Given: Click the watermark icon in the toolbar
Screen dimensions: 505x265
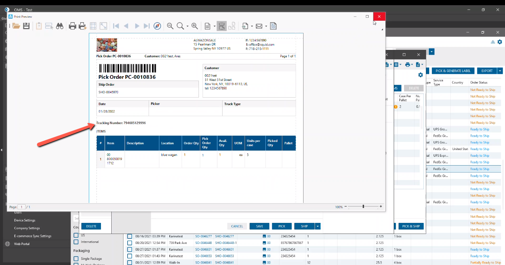Looking at the screenshot, I should pos(273,26).
